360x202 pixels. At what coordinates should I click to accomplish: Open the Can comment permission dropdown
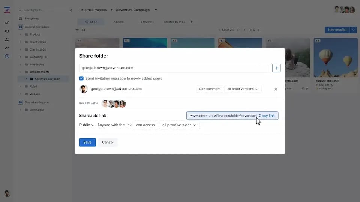[210, 89]
